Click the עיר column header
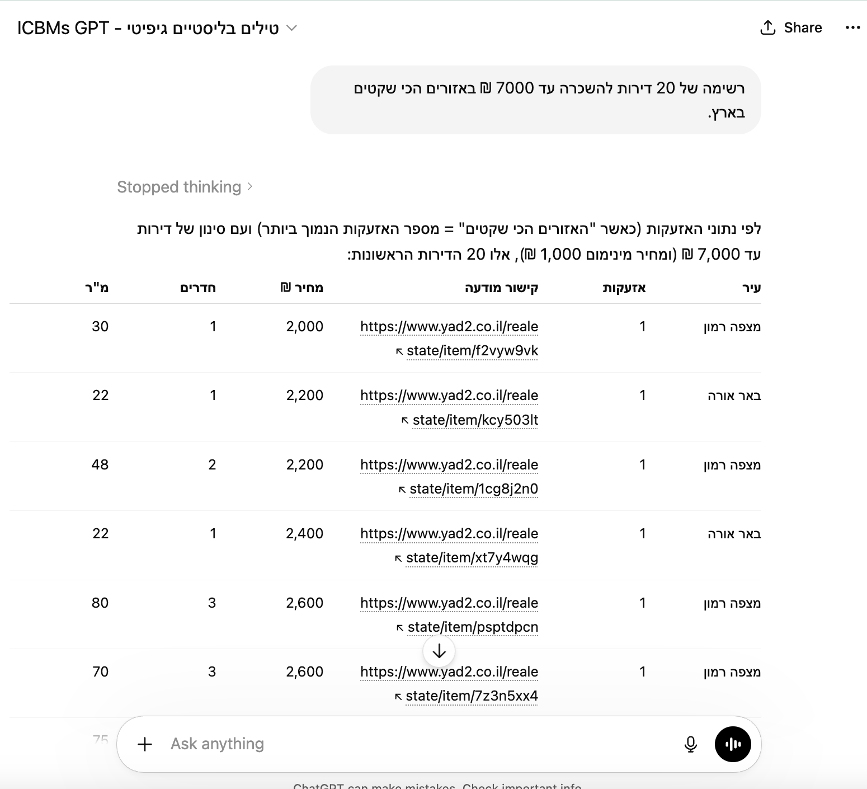The image size is (867, 789). point(751,288)
